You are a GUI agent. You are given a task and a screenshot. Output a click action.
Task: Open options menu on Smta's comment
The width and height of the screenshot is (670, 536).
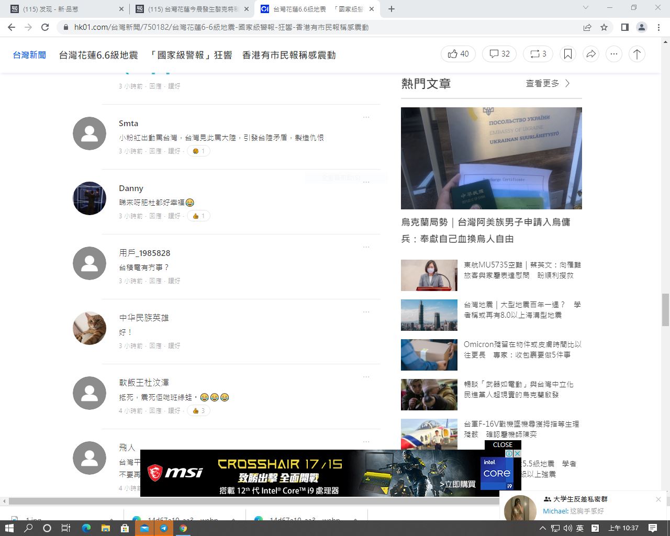click(x=366, y=117)
